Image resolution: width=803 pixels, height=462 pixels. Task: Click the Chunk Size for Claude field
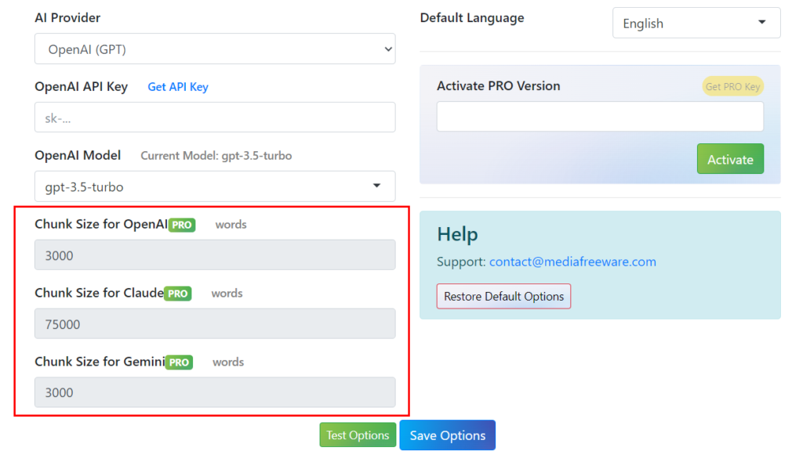click(x=215, y=323)
